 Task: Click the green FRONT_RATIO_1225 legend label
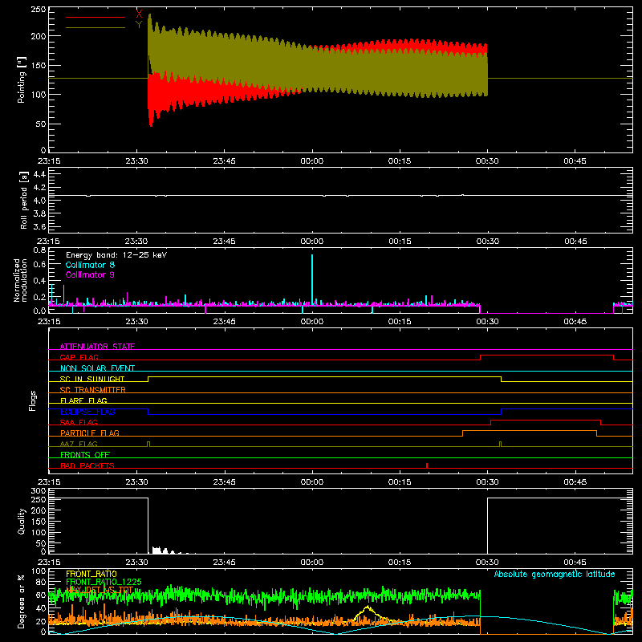coord(104,582)
